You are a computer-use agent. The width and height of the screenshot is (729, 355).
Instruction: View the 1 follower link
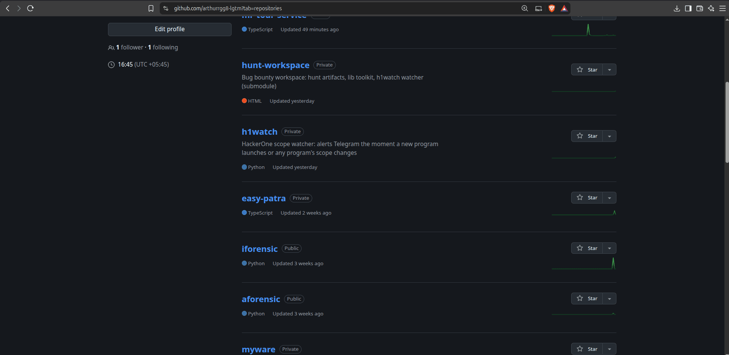[130, 47]
